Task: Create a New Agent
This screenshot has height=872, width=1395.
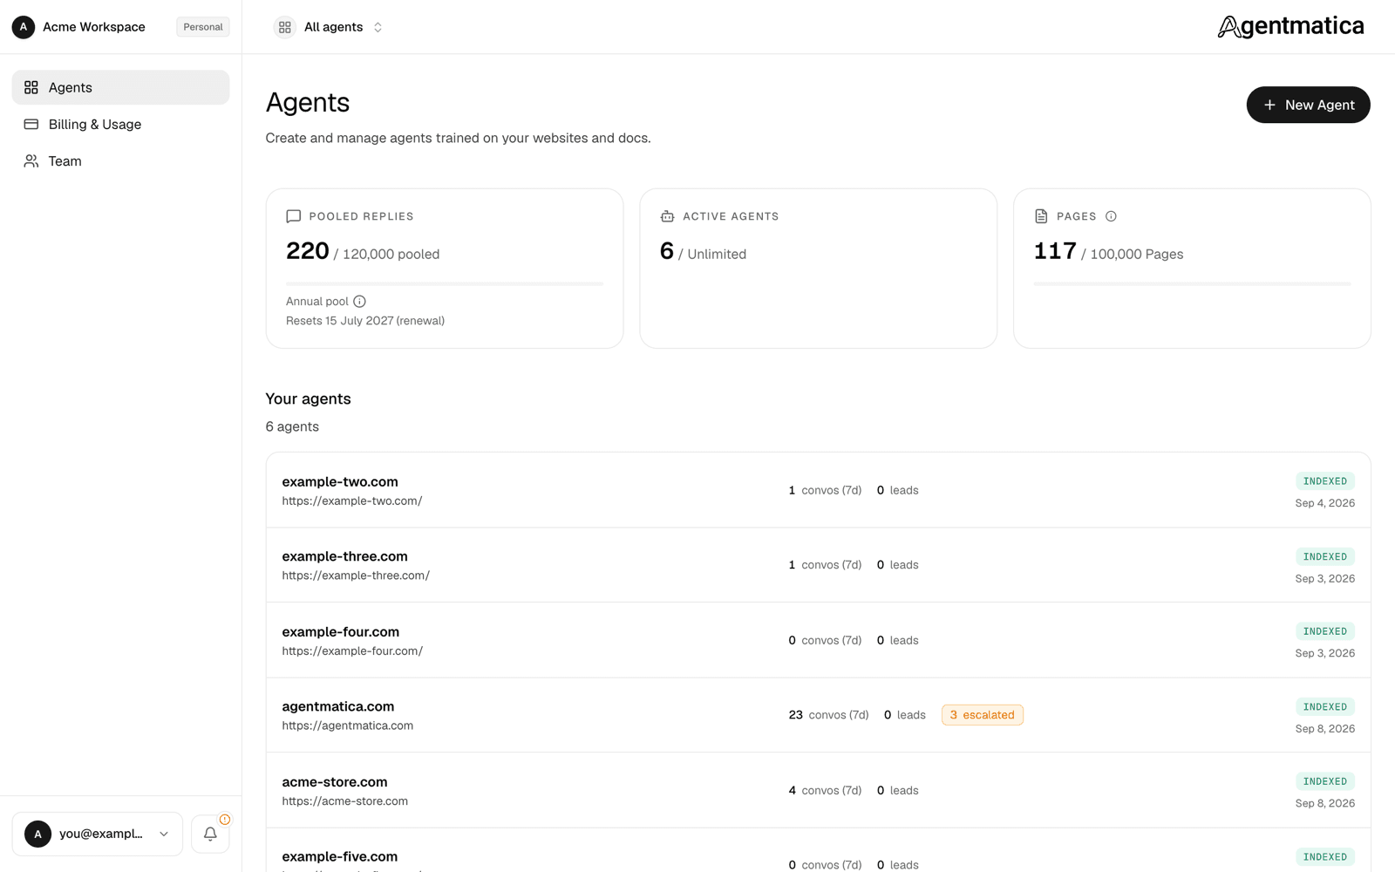Action: pos(1308,105)
